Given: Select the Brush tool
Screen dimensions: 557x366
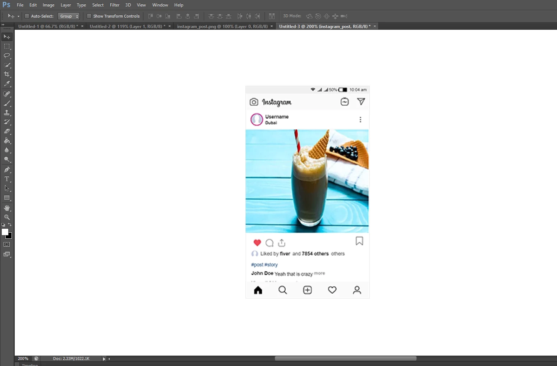Looking at the screenshot, I should point(7,103).
